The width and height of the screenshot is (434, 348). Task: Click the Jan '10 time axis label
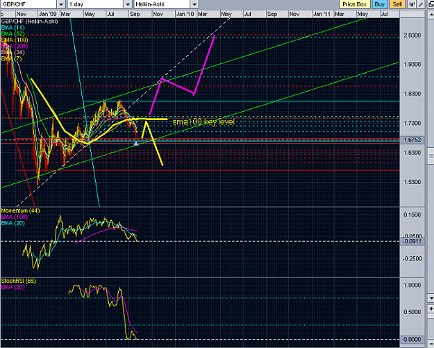tap(185, 14)
